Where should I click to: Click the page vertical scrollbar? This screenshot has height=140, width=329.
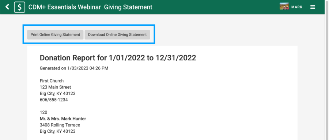coord(327,70)
